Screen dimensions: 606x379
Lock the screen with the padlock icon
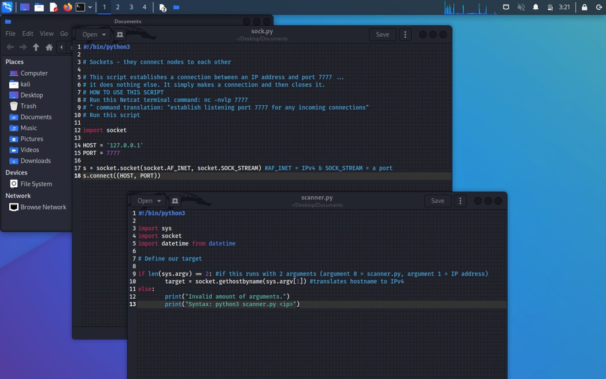pos(585,7)
